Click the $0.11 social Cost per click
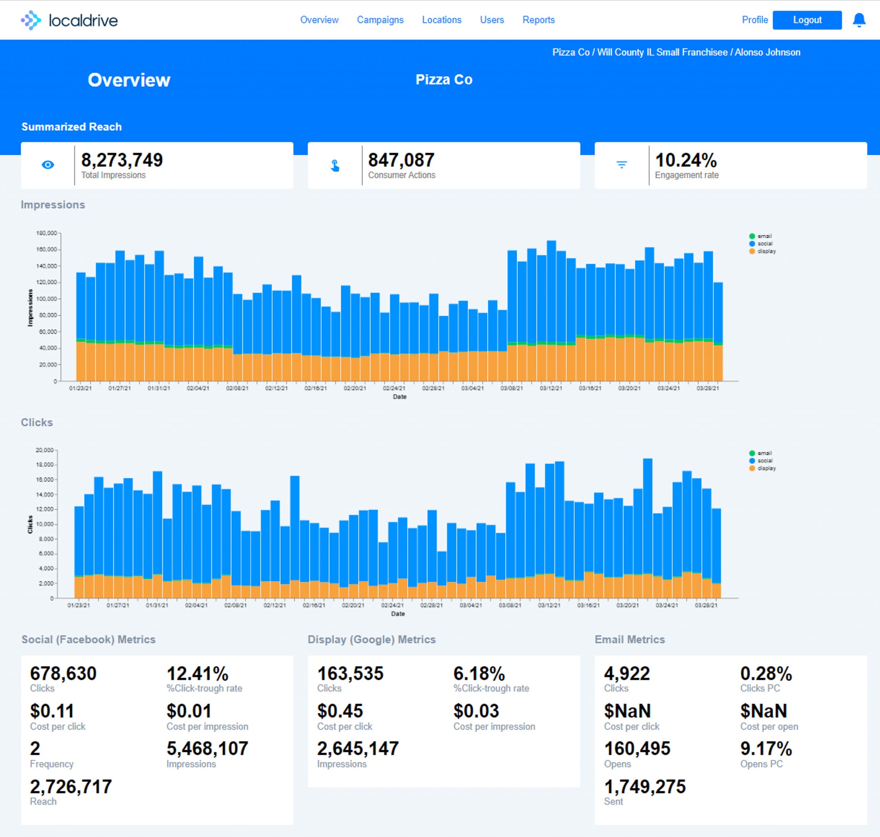Viewport: 880px width, 837px height. coord(52,711)
